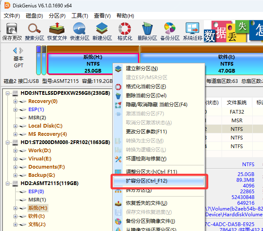The height and width of the screenshot is (231, 263).
Task: Select the 系统(H:) tree item
Action: [x=38, y=208]
